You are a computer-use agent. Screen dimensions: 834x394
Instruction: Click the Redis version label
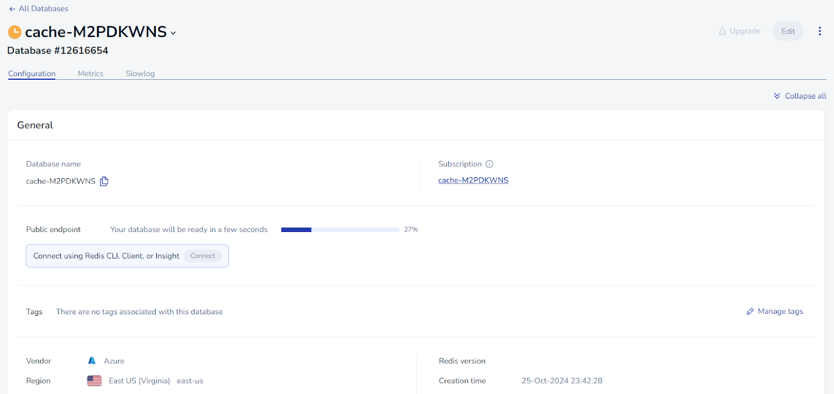coord(462,361)
